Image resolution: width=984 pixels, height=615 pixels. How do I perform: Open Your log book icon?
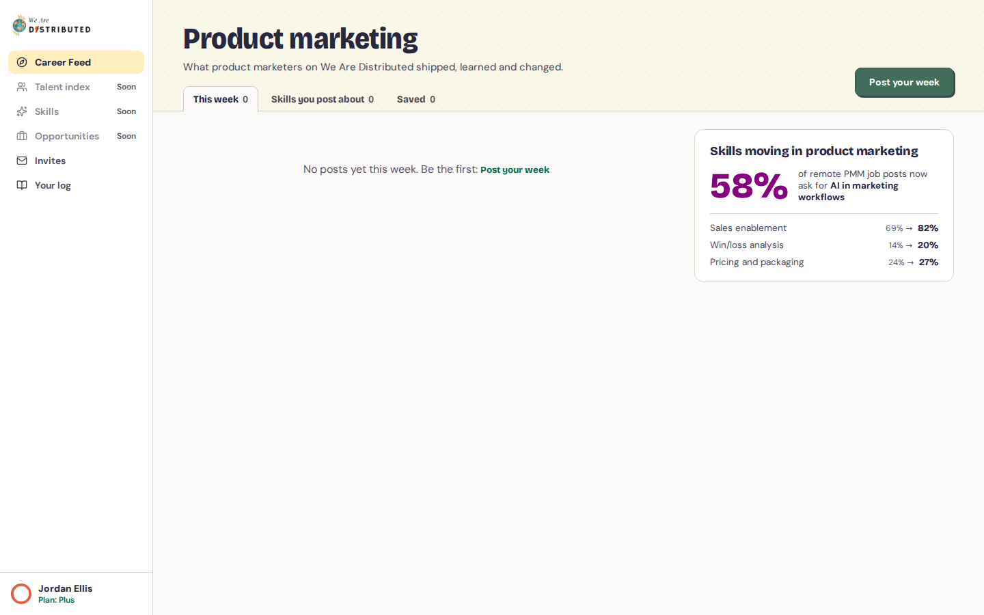[22, 185]
